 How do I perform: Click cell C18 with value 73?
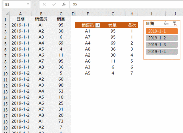[x=61, y=121]
